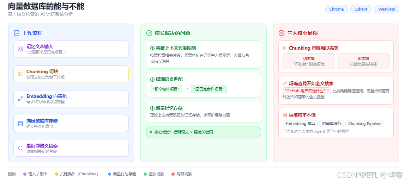Screen dimensions: 405x182
Task: Select the Chroma tag
Action: coord(336,9)
